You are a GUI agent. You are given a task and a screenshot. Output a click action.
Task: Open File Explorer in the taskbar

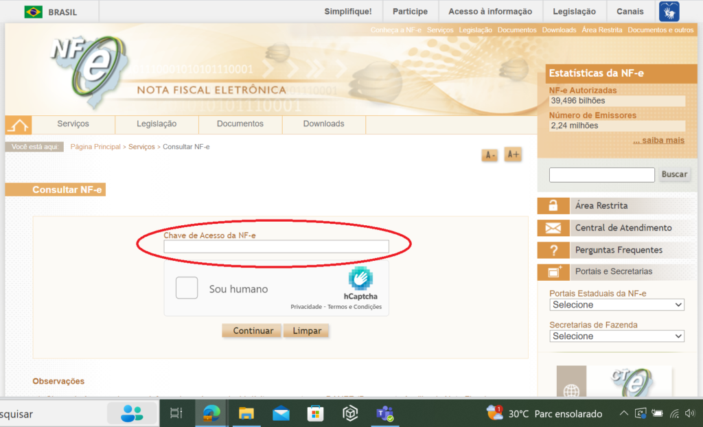click(x=246, y=413)
